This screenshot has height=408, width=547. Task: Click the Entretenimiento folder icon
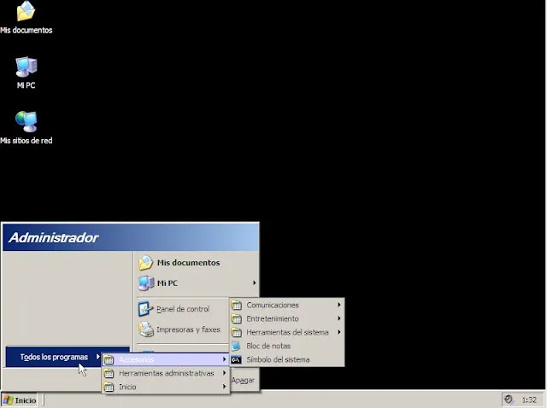[x=237, y=318]
